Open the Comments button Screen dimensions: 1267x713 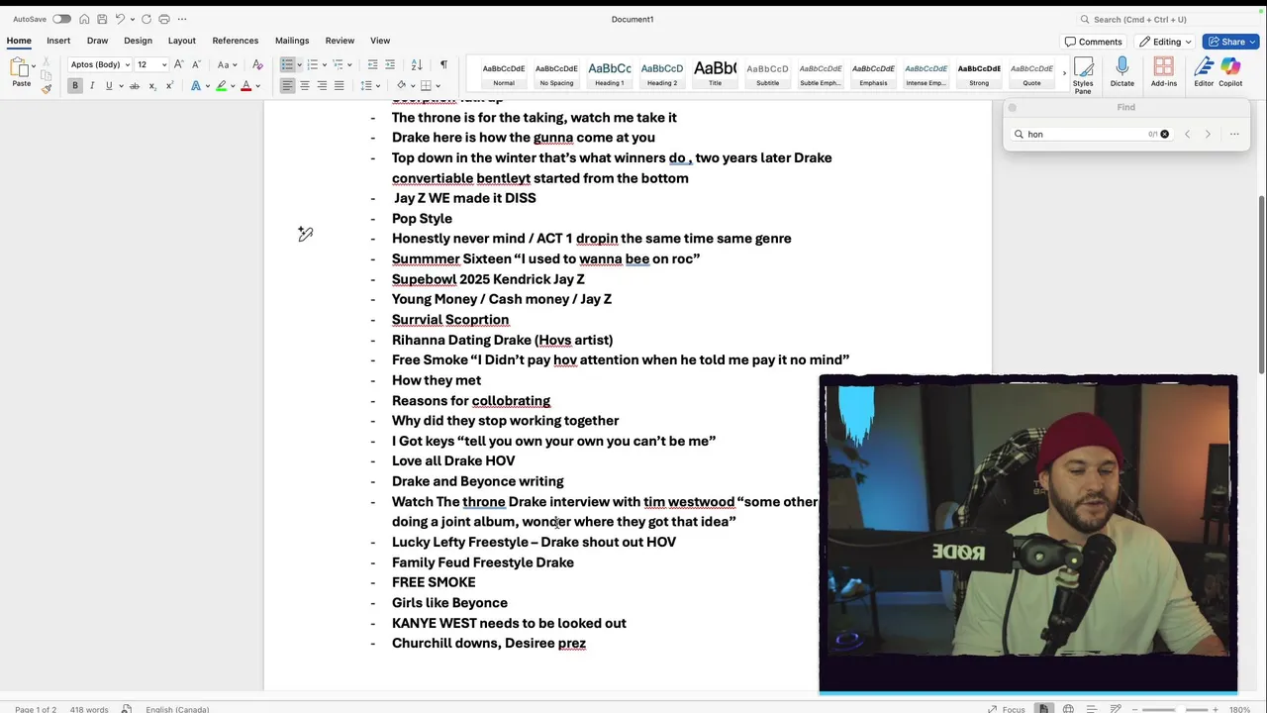1094,42
